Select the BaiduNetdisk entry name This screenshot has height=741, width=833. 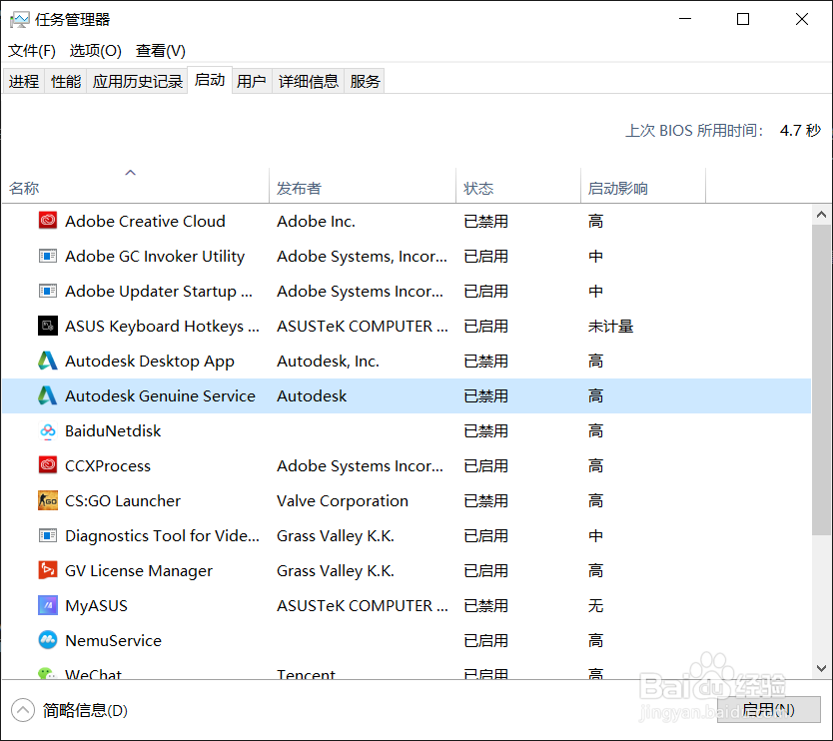[x=113, y=430]
